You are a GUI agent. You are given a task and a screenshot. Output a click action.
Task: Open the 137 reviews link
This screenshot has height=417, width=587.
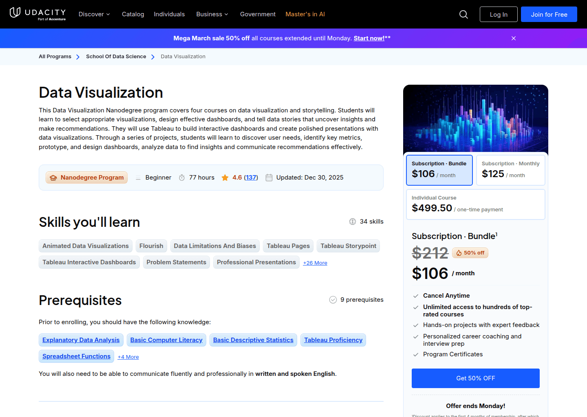click(x=251, y=177)
